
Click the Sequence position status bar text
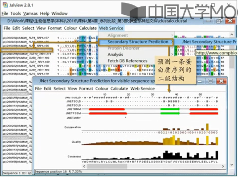(x=58, y=171)
